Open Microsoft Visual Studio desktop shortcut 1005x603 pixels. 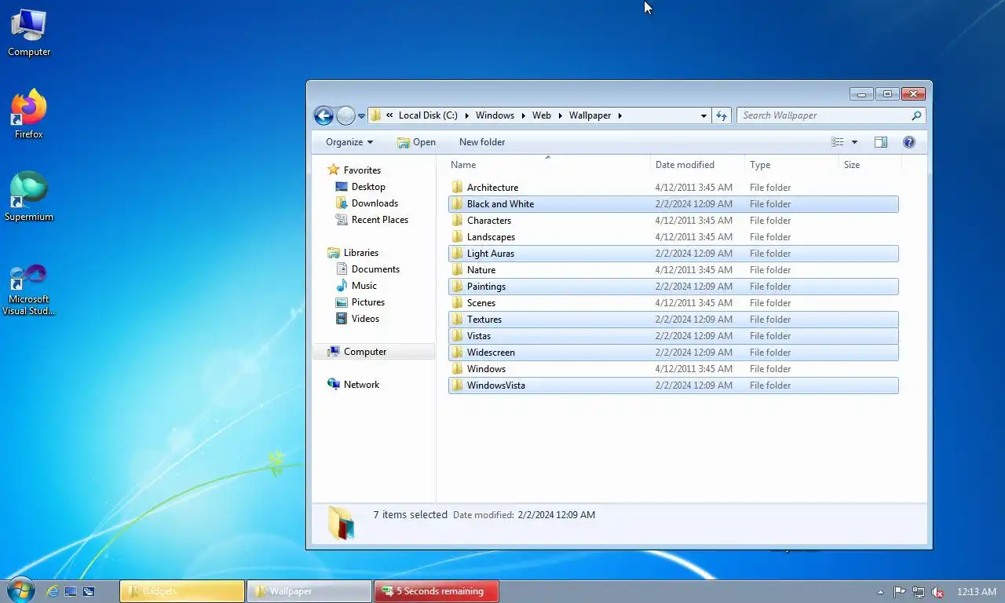pos(29,290)
